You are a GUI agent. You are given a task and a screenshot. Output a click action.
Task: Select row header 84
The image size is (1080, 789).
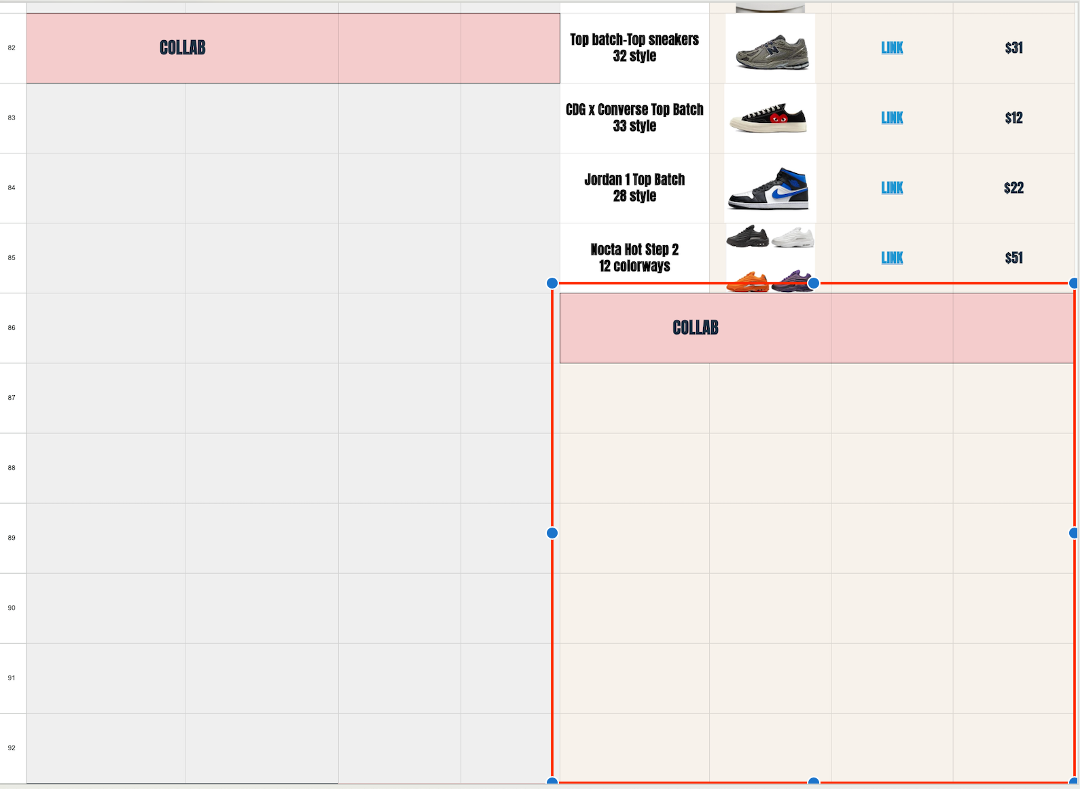point(12,188)
